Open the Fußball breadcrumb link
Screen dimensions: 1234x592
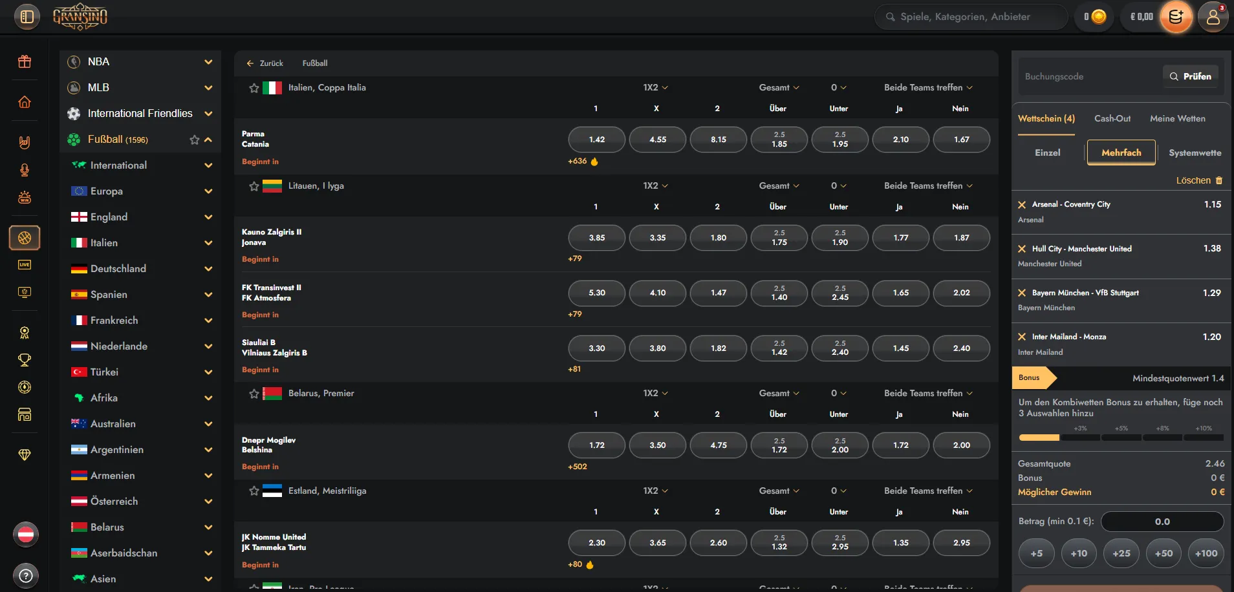[x=315, y=63]
